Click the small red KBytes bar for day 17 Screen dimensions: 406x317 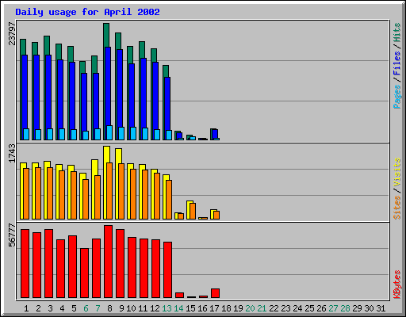tap(215, 293)
